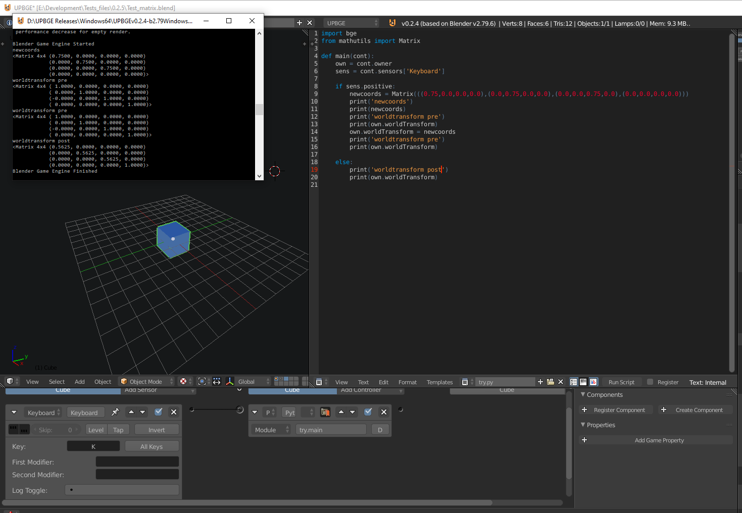
Task: Click the Add Game Property button
Action: click(659, 440)
